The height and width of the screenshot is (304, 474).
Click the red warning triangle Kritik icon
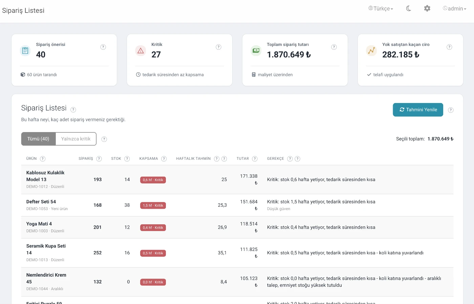tap(141, 51)
